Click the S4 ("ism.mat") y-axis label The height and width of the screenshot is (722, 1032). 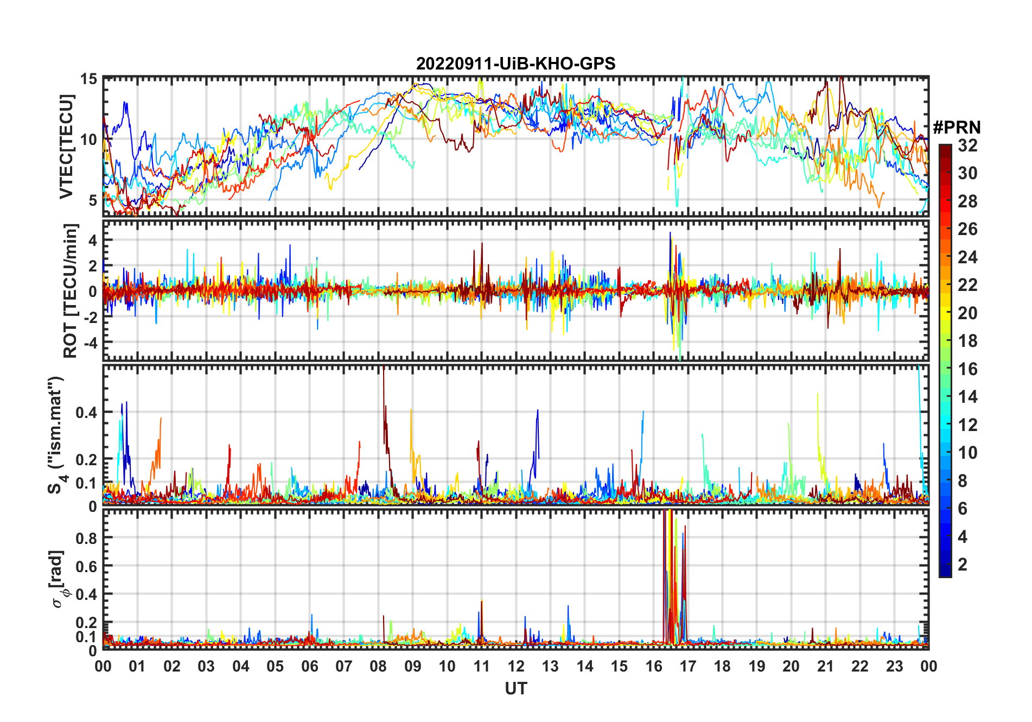click(57, 435)
